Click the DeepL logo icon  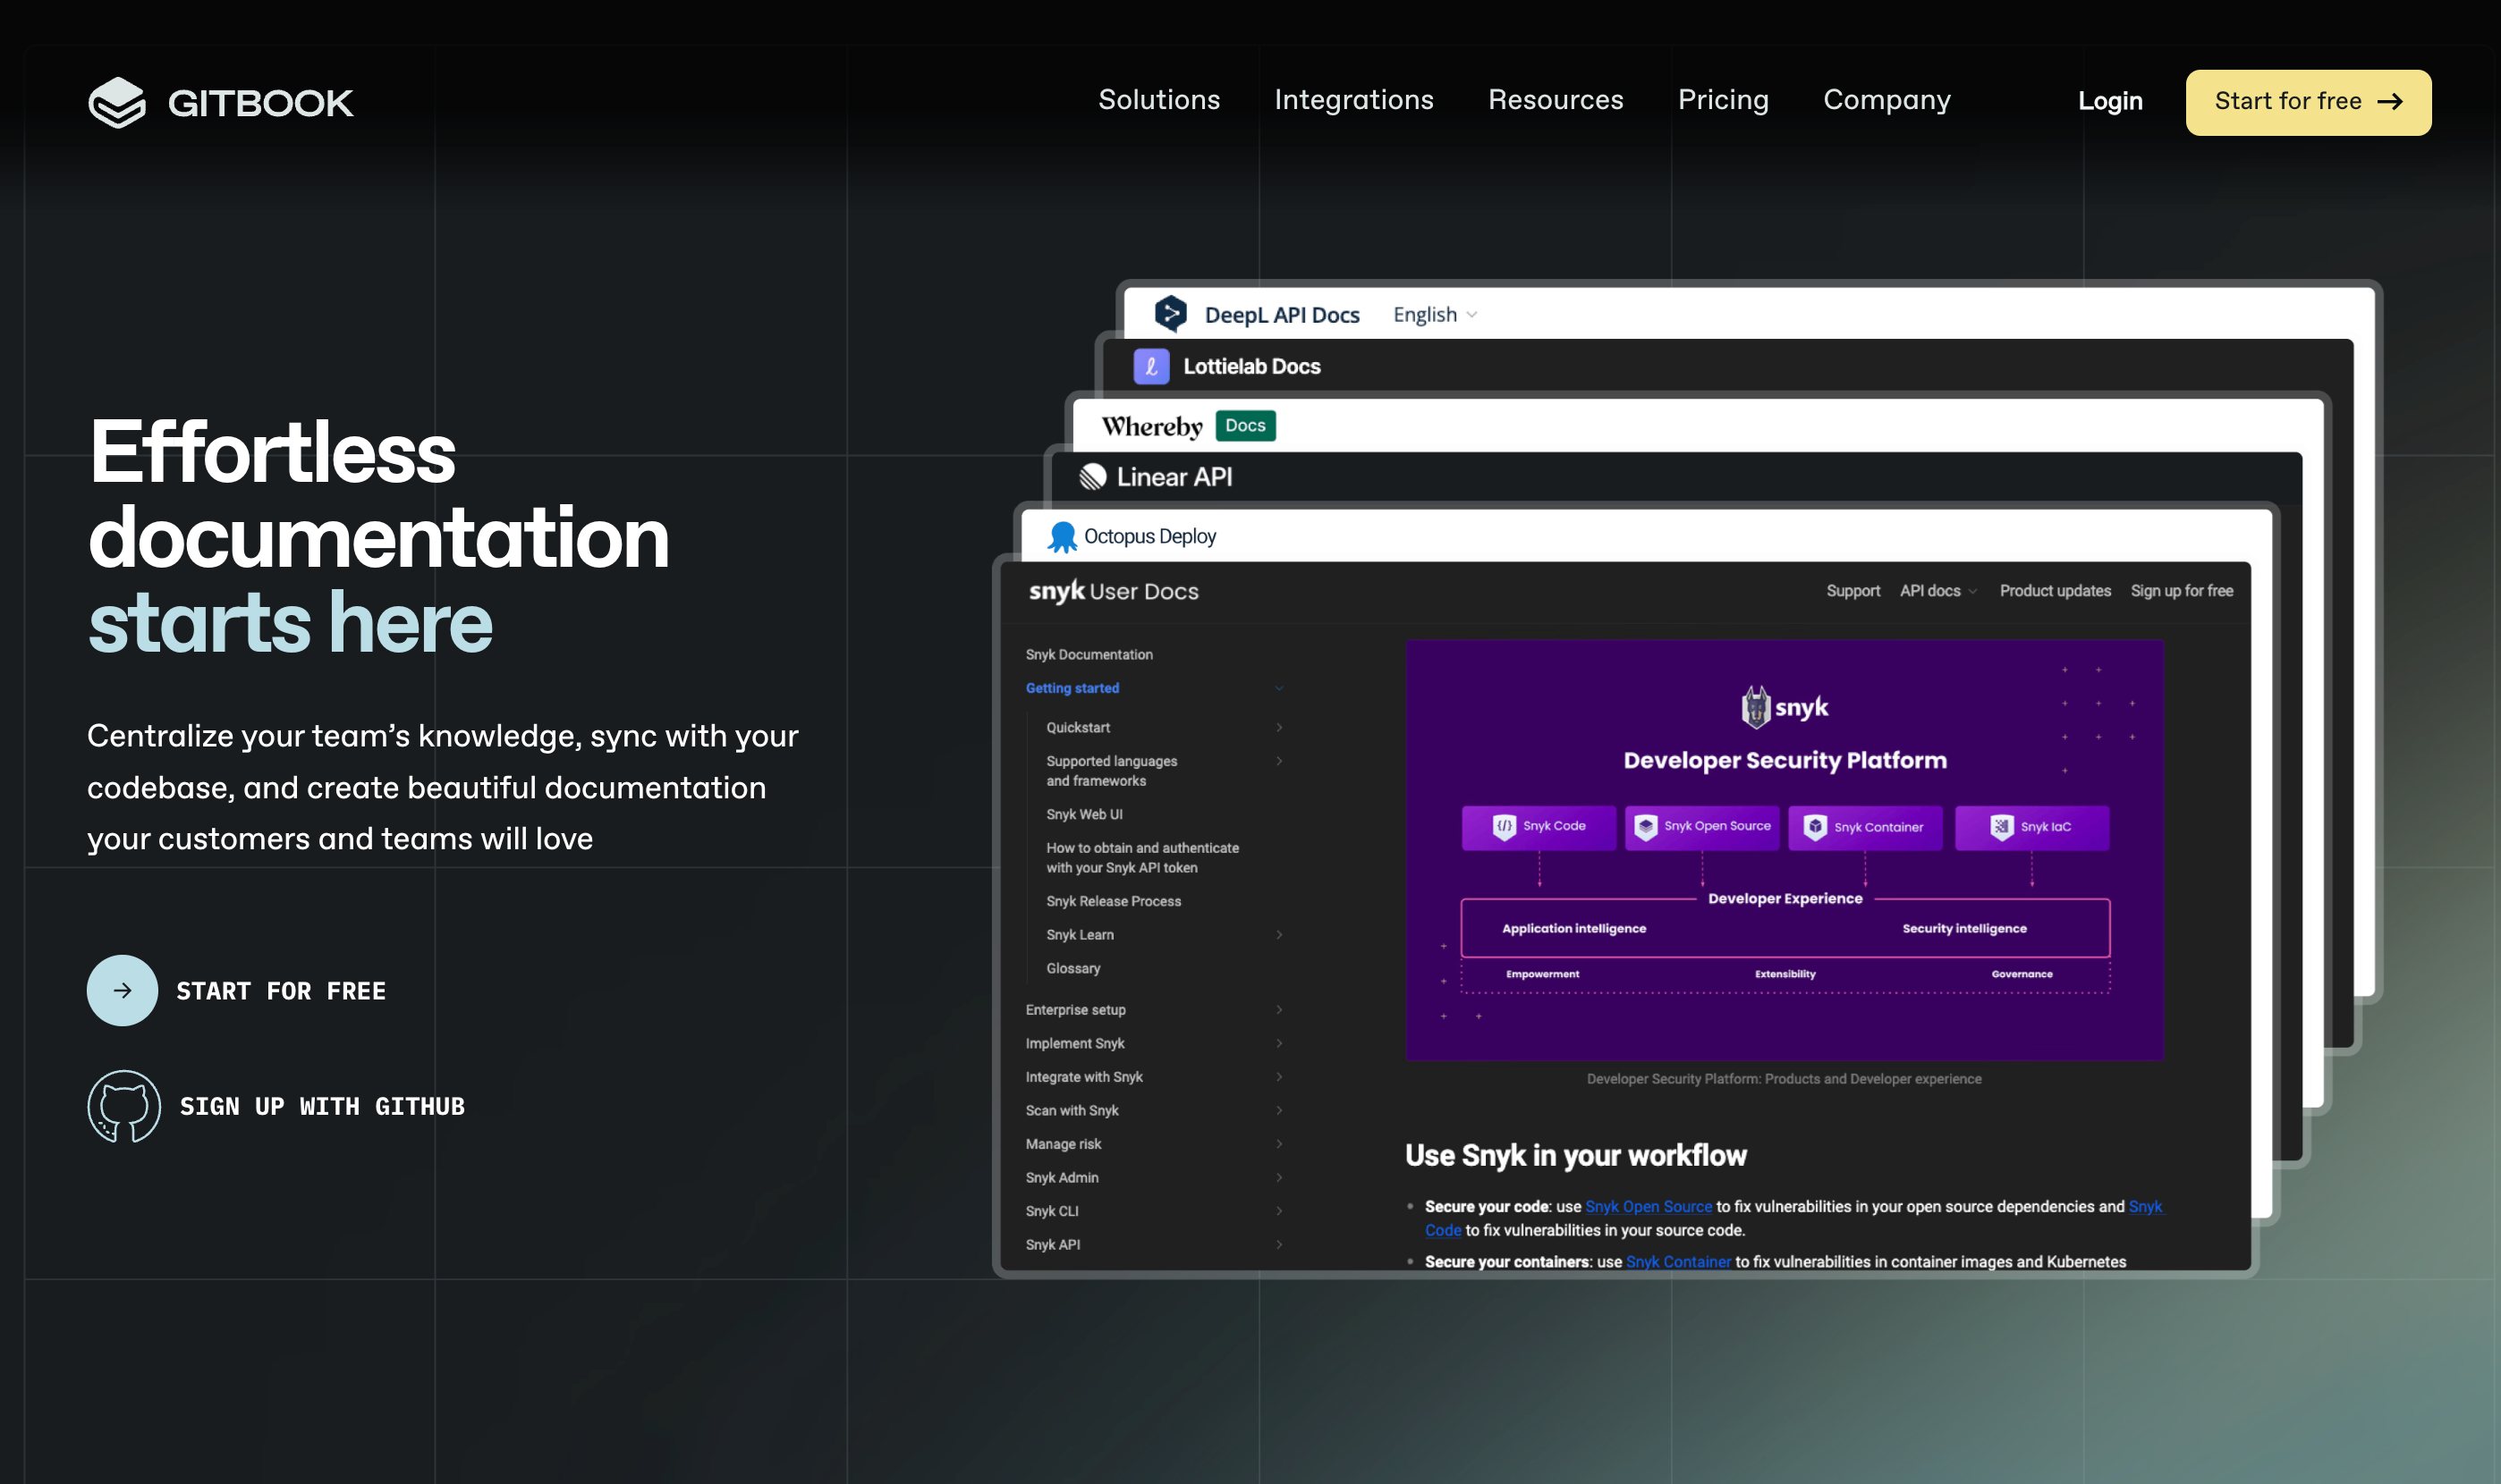1169,314
